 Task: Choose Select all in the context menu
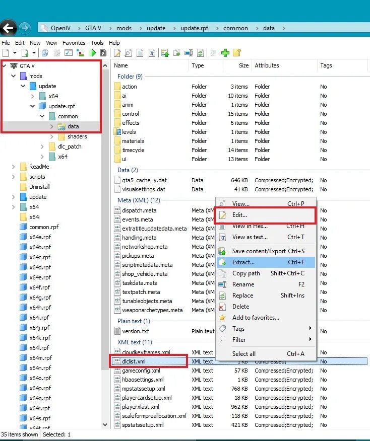pos(266,354)
